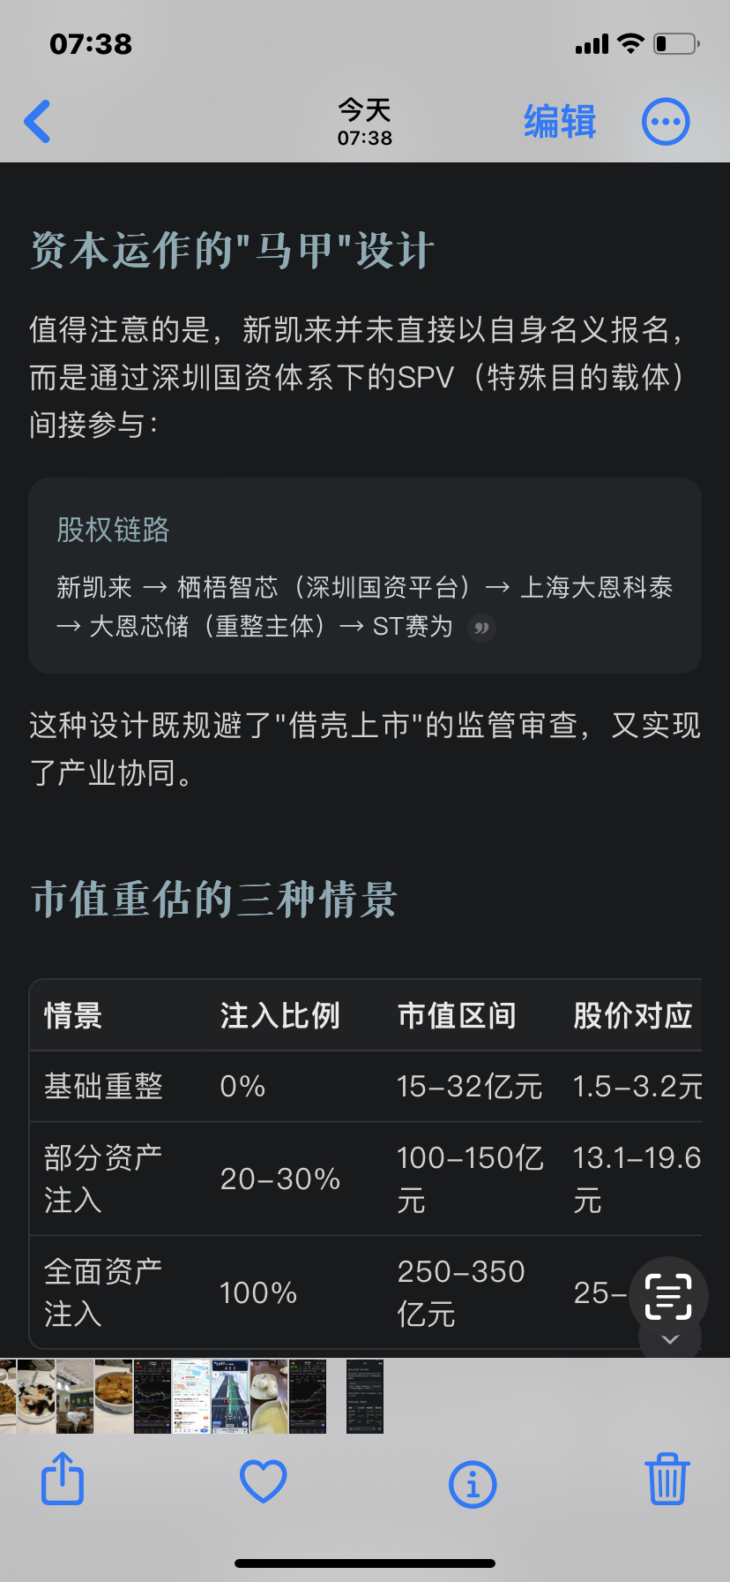The height and width of the screenshot is (1582, 730).
Task: Delete photo using trash icon
Action: coord(667,1479)
